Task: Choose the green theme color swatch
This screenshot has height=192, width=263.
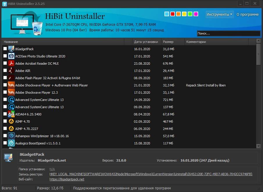Action: tap(190, 14)
